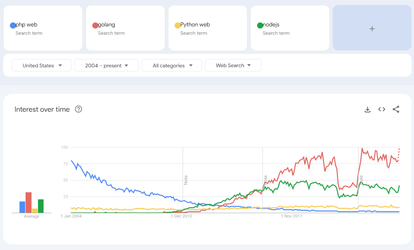Open help for Interest over time

[x=78, y=109]
